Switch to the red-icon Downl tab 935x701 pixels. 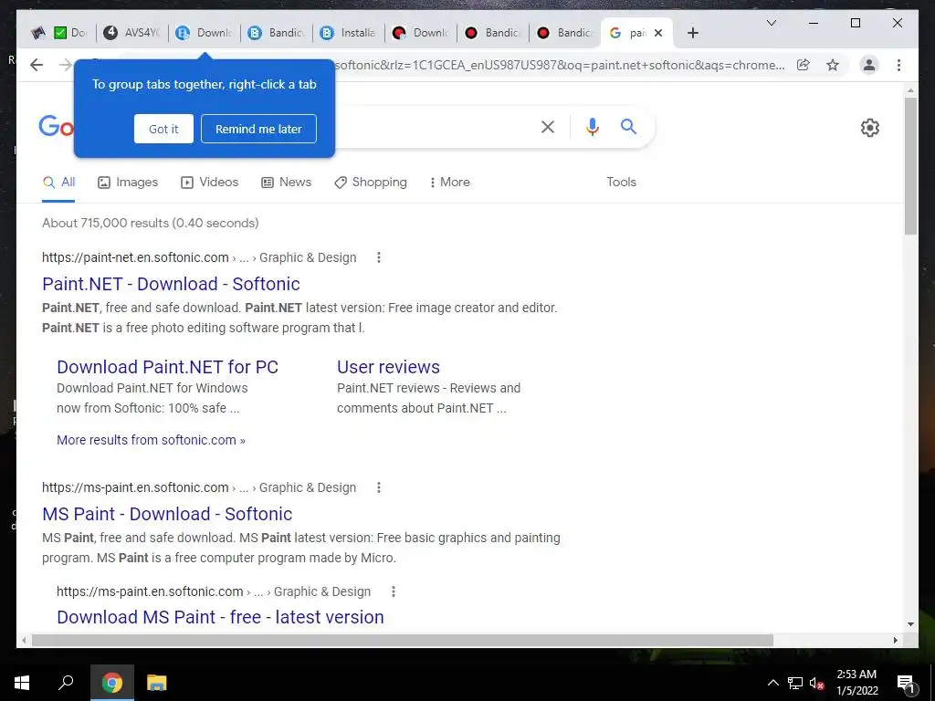pyautogui.click(x=420, y=33)
